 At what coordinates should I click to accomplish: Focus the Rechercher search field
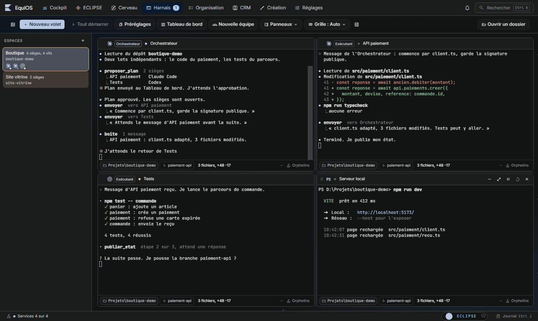pos(504,8)
